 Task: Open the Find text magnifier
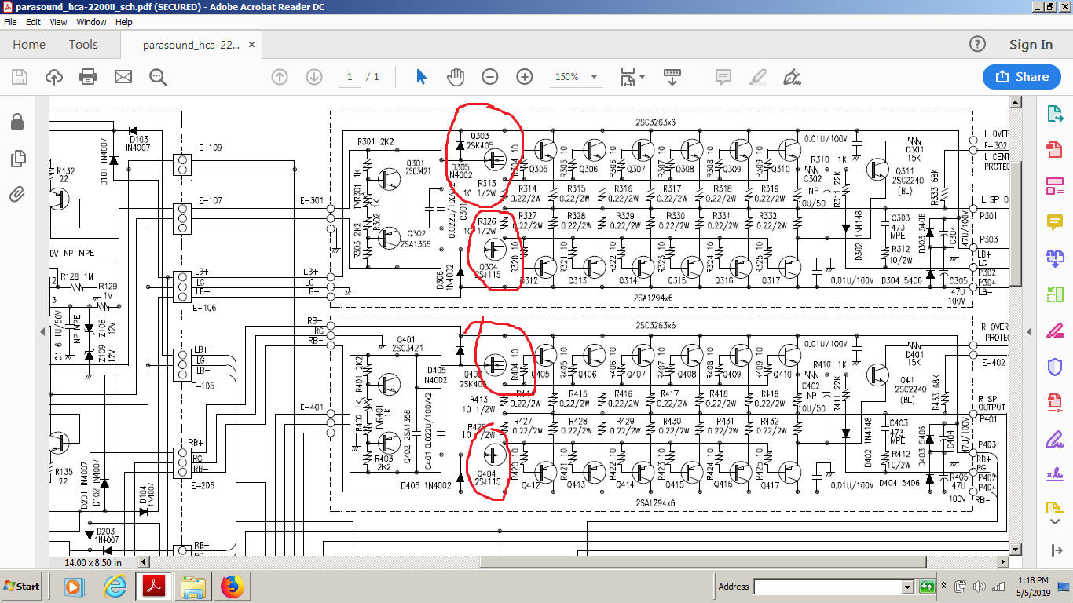(158, 77)
